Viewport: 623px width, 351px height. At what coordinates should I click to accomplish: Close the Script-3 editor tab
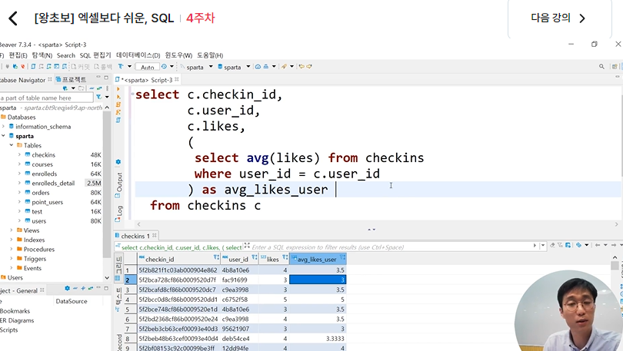tap(177, 80)
